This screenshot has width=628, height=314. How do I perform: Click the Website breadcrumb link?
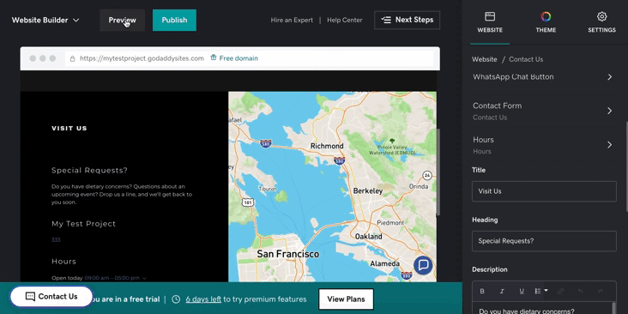(x=484, y=59)
